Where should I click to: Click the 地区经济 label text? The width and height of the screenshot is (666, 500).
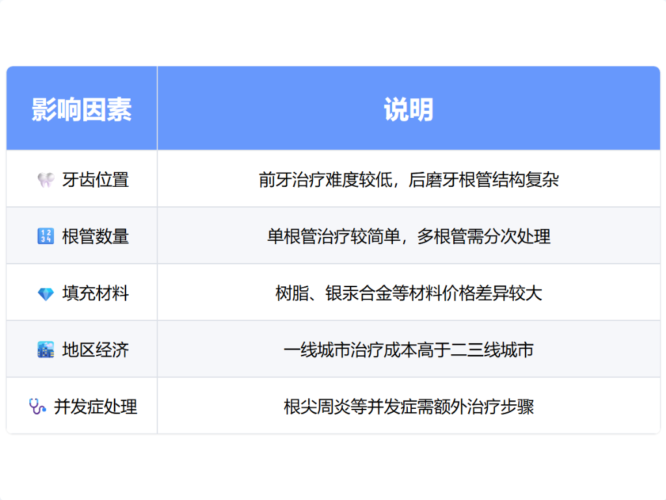click(x=96, y=350)
